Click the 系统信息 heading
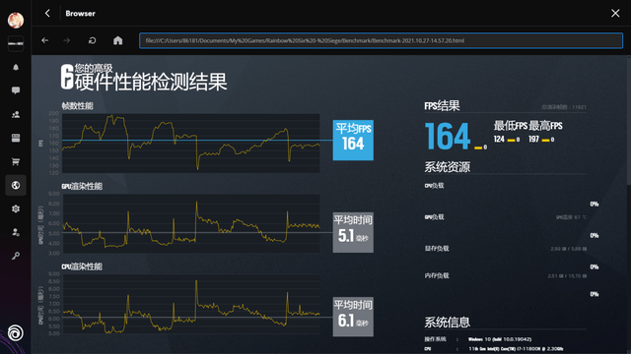Screen dimensions: 631x354 (x=447, y=322)
